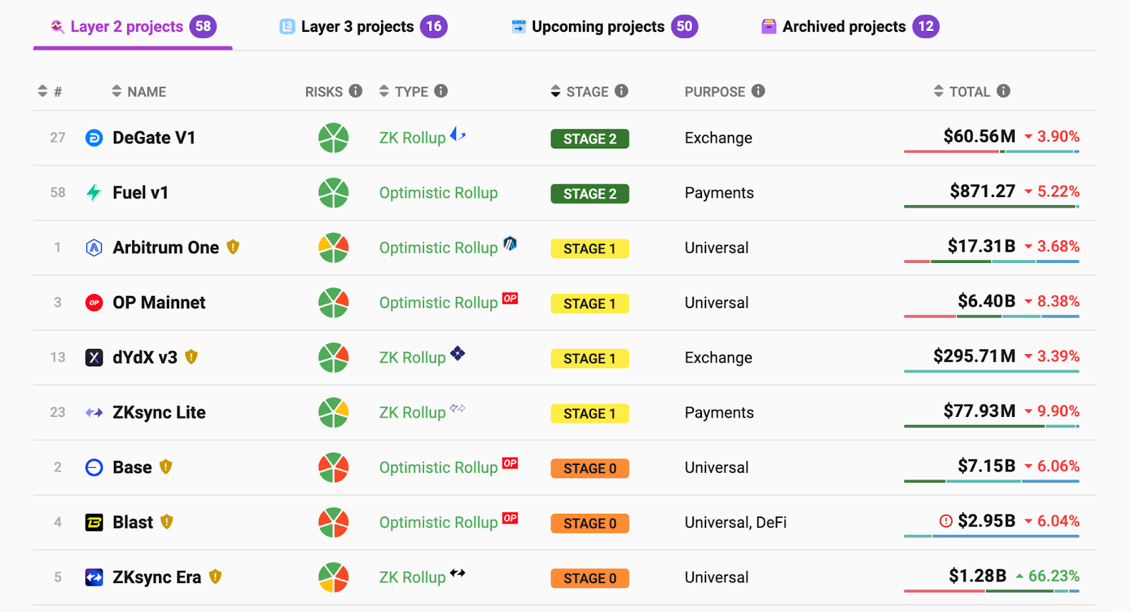Image resolution: width=1131 pixels, height=612 pixels.
Task: Click the risk rosette for Arbitrum One
Action: 334,247
